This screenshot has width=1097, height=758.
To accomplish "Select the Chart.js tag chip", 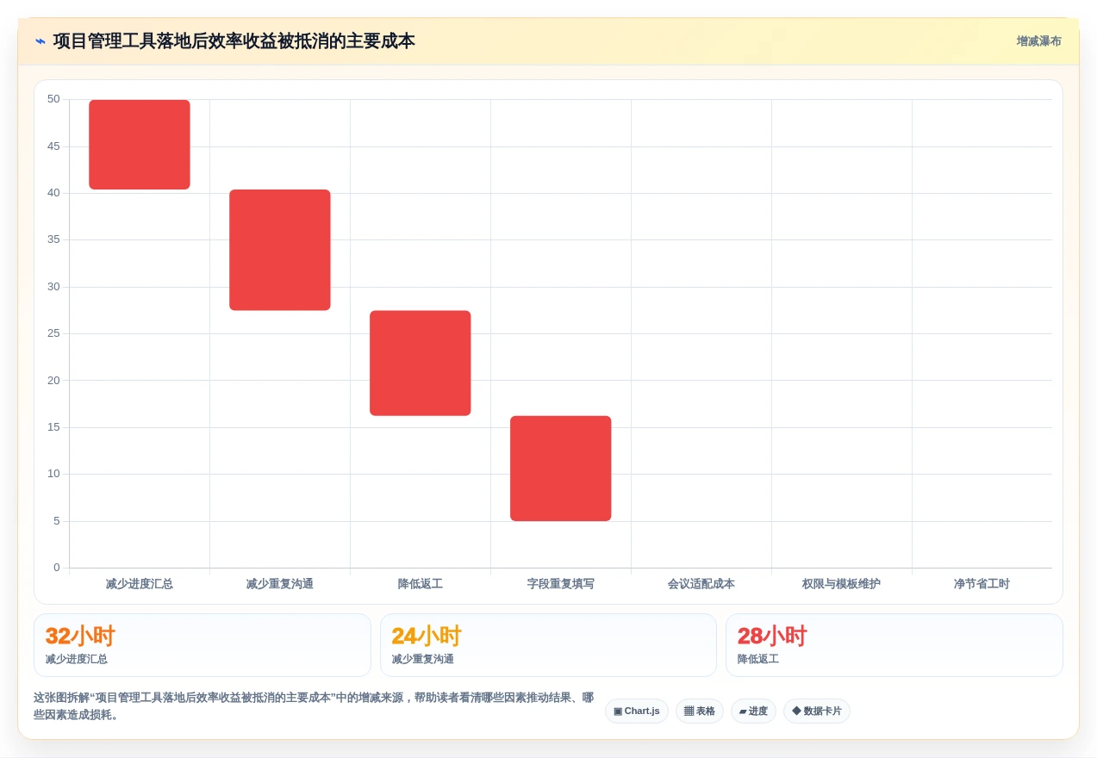I will pos(637,711).
